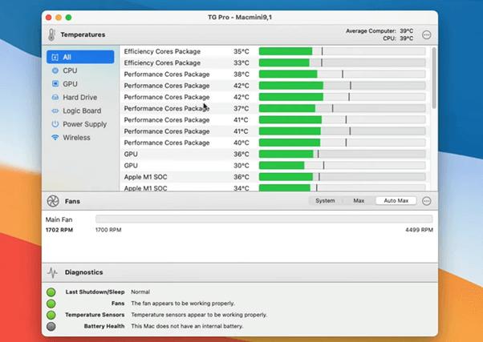Click the 4499 RPM maximum speed label
Screen dimensions: 483x342
(x=419, y=230)
